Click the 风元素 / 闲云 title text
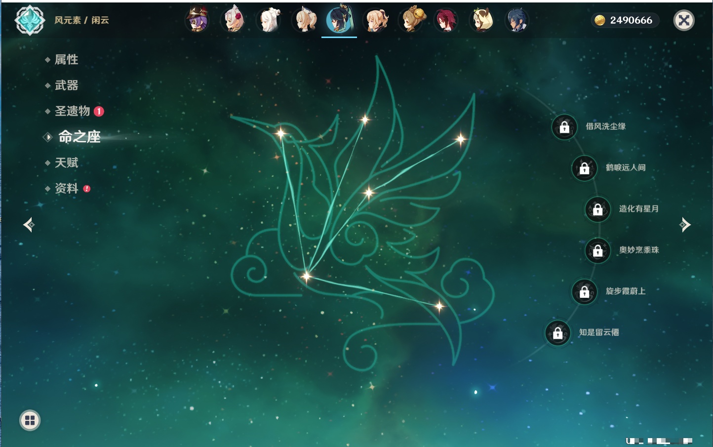The image size is (713, 447). click(x=81, y=20)
